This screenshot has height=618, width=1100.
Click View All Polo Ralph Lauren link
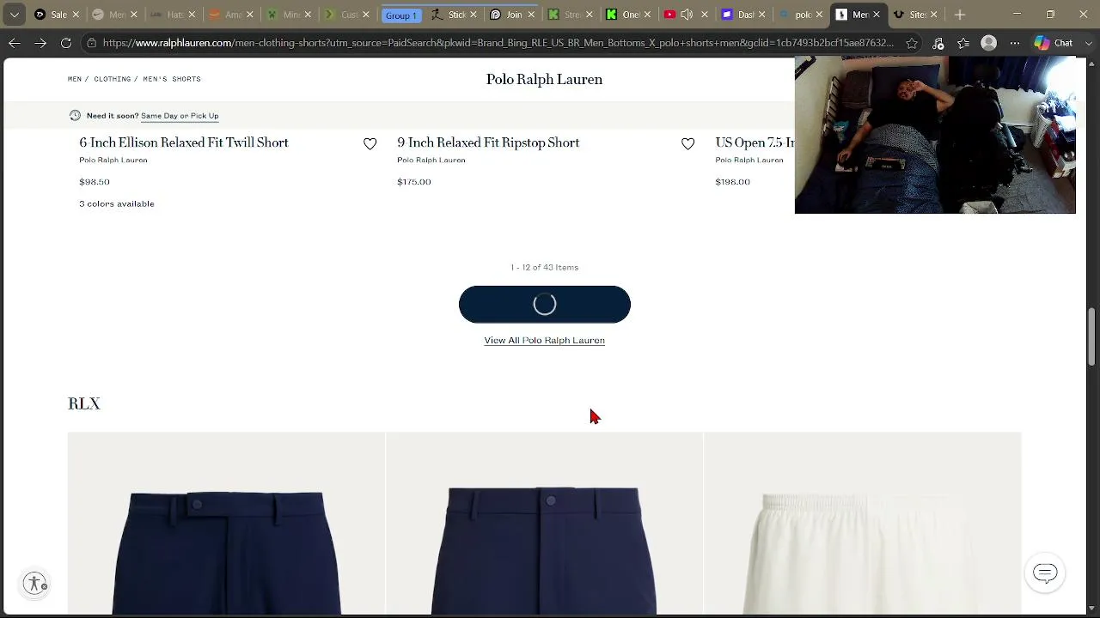544,341
